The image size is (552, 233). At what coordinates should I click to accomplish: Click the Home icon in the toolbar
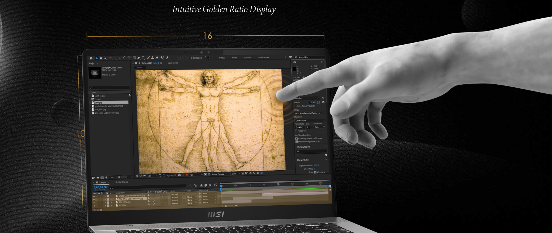pos(91,58)
